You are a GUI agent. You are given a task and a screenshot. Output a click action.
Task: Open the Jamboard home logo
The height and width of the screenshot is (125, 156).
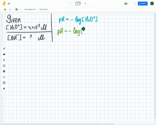[4, 4]
